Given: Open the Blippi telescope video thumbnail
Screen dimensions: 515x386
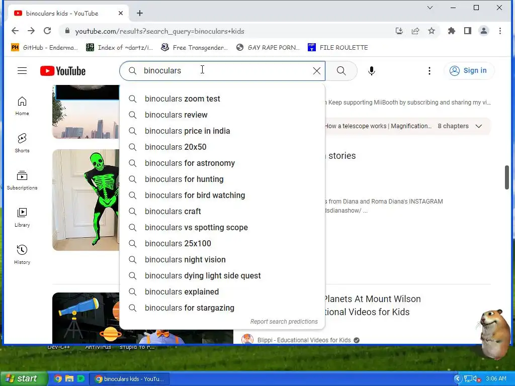Looking at the screenshot, I should [x=85, y=318].
